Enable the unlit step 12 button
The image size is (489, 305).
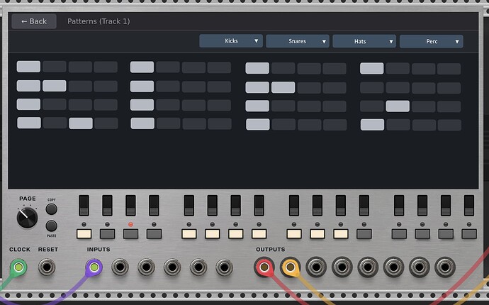(364, 234)
